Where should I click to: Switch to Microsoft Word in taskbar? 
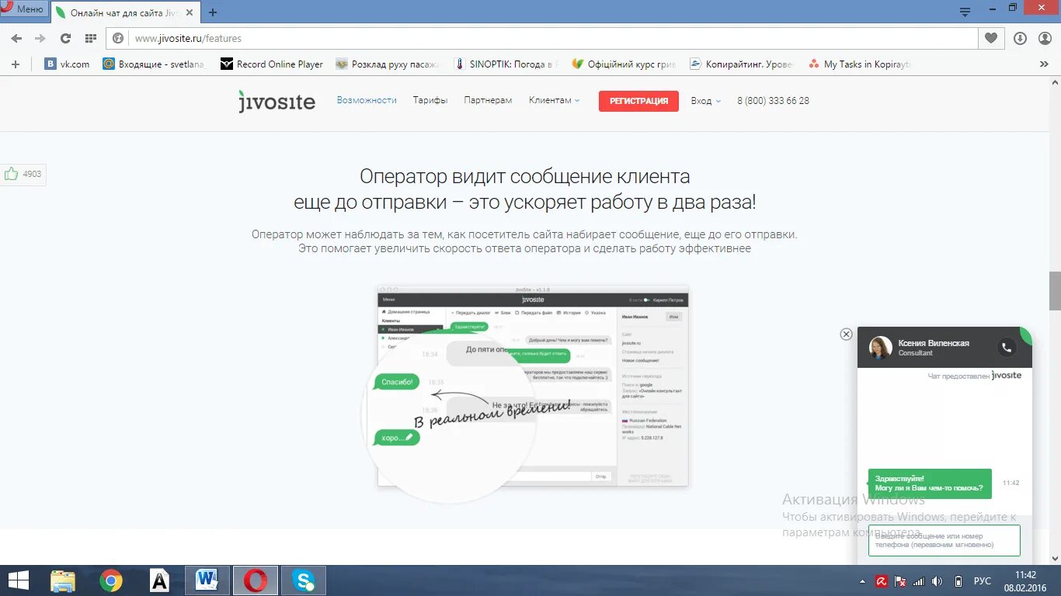207,580
